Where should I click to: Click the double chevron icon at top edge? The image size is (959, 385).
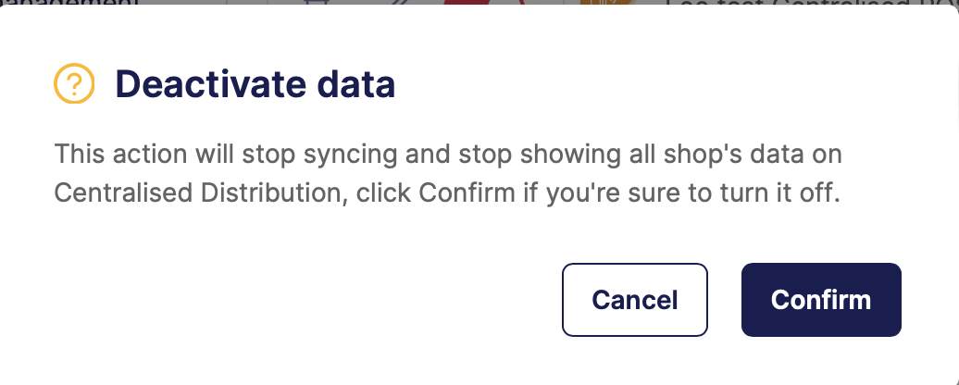point(399,4)
